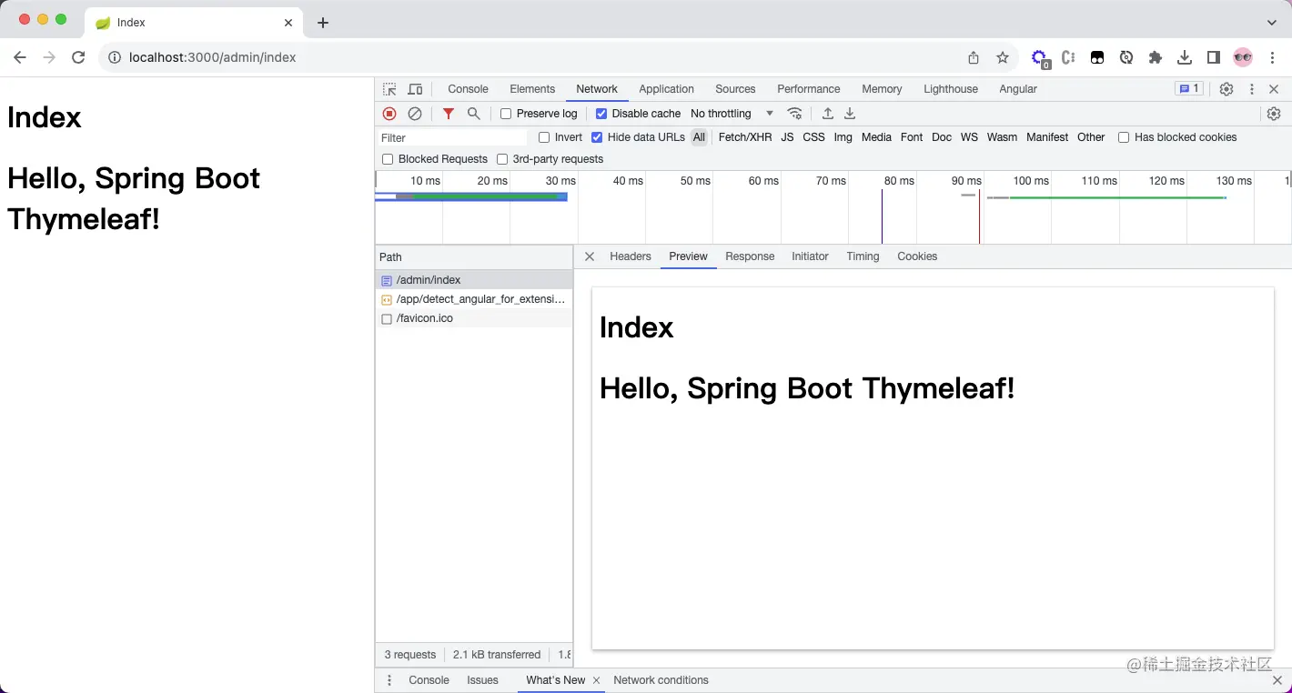Open Chrome three-dot menu
Screen dimensions: 1292x693
coord(1272,57)
